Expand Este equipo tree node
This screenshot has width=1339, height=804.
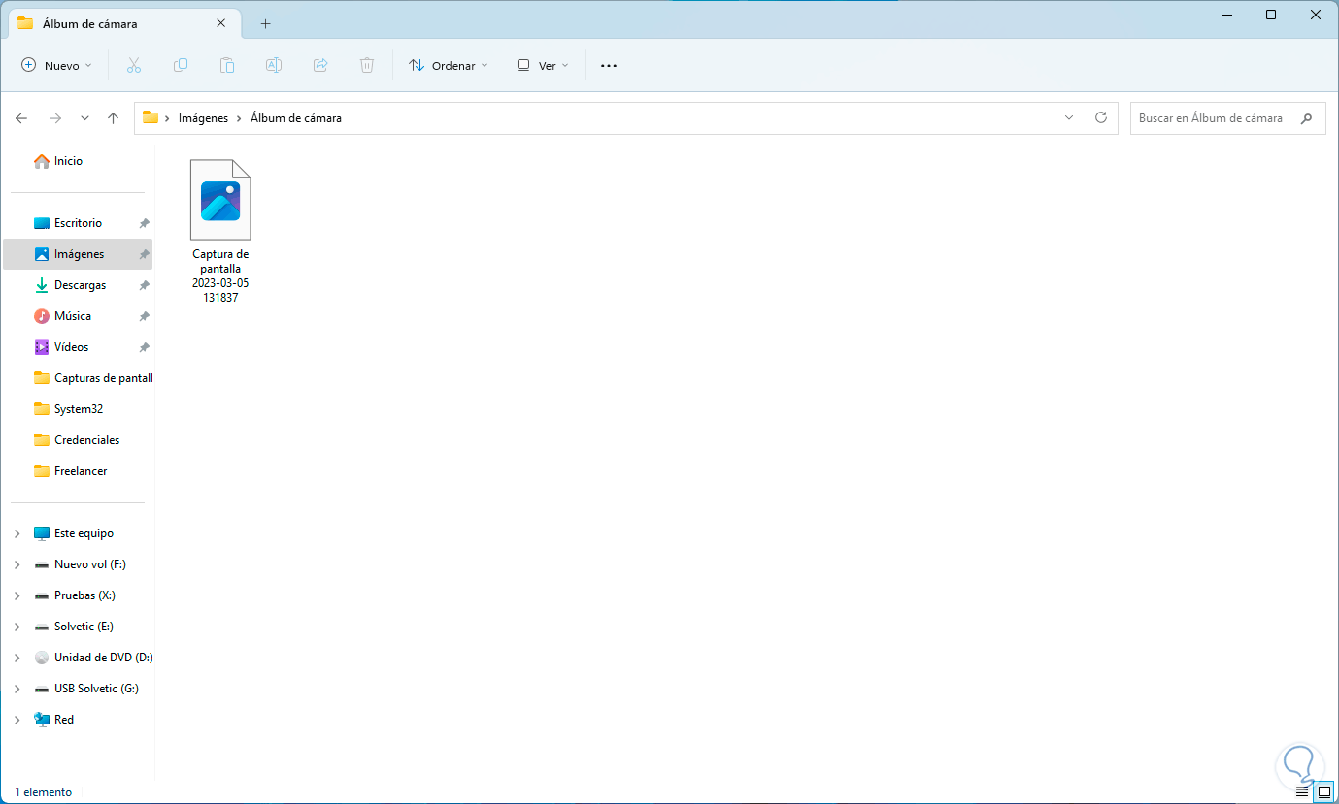click(x=17, y=533)
